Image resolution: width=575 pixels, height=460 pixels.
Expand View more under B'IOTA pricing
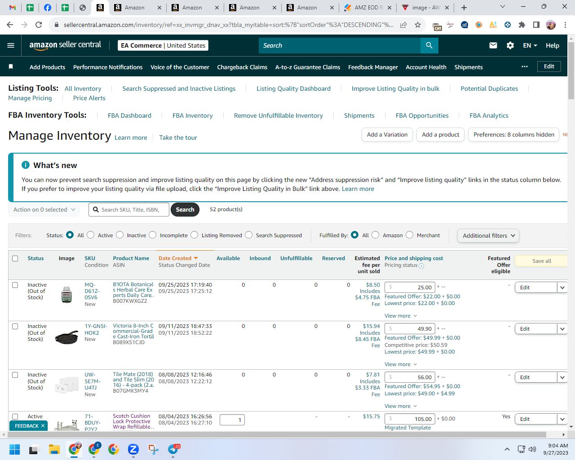click(x=401, y=316)
